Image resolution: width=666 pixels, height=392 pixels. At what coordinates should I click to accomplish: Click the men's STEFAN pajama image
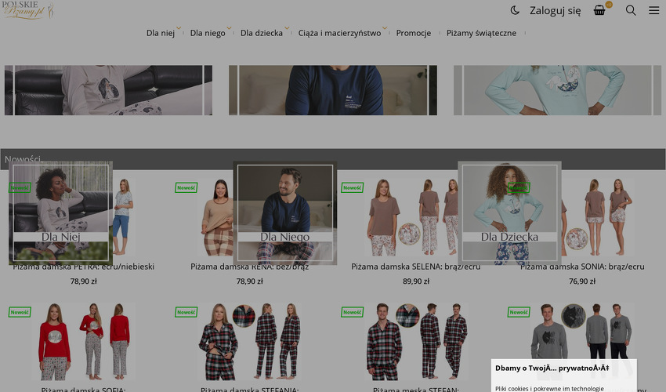coord(417,341)
